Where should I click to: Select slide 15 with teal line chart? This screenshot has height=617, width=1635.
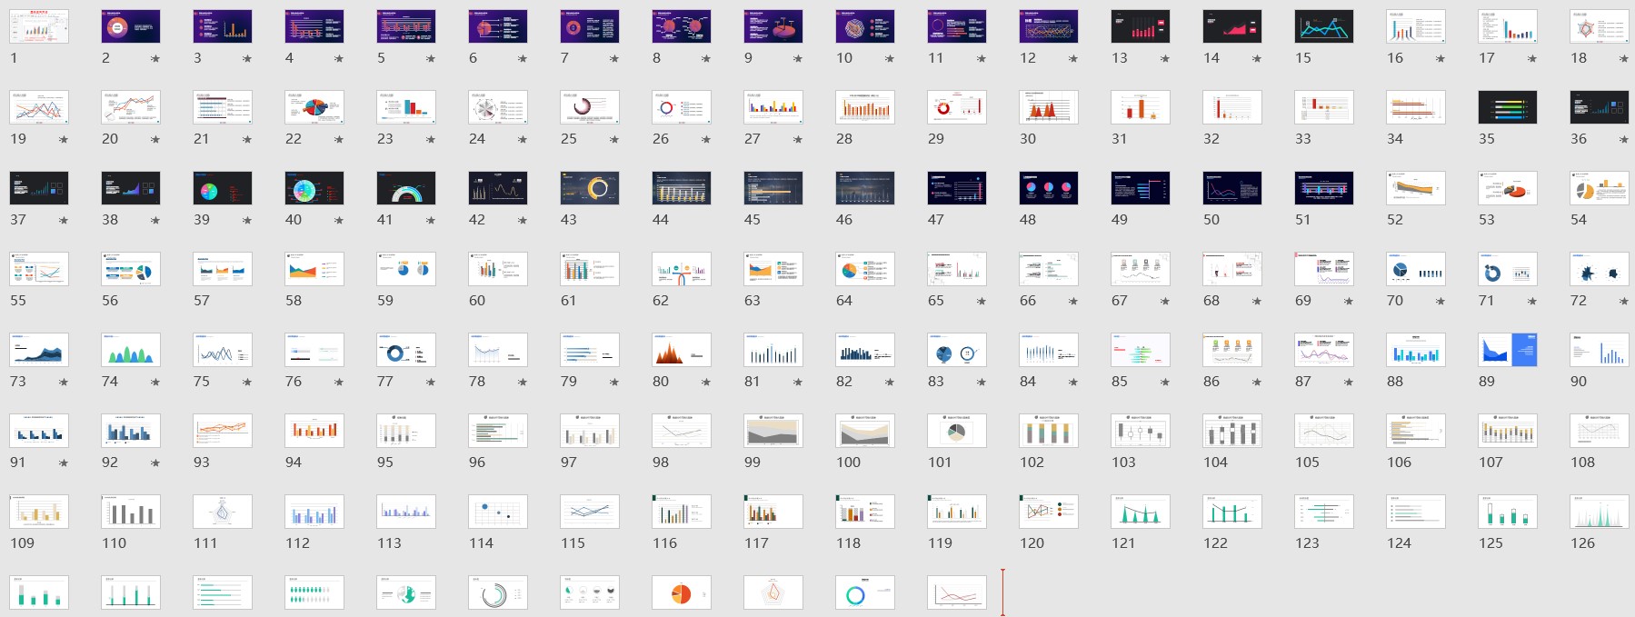(1323, 26)
